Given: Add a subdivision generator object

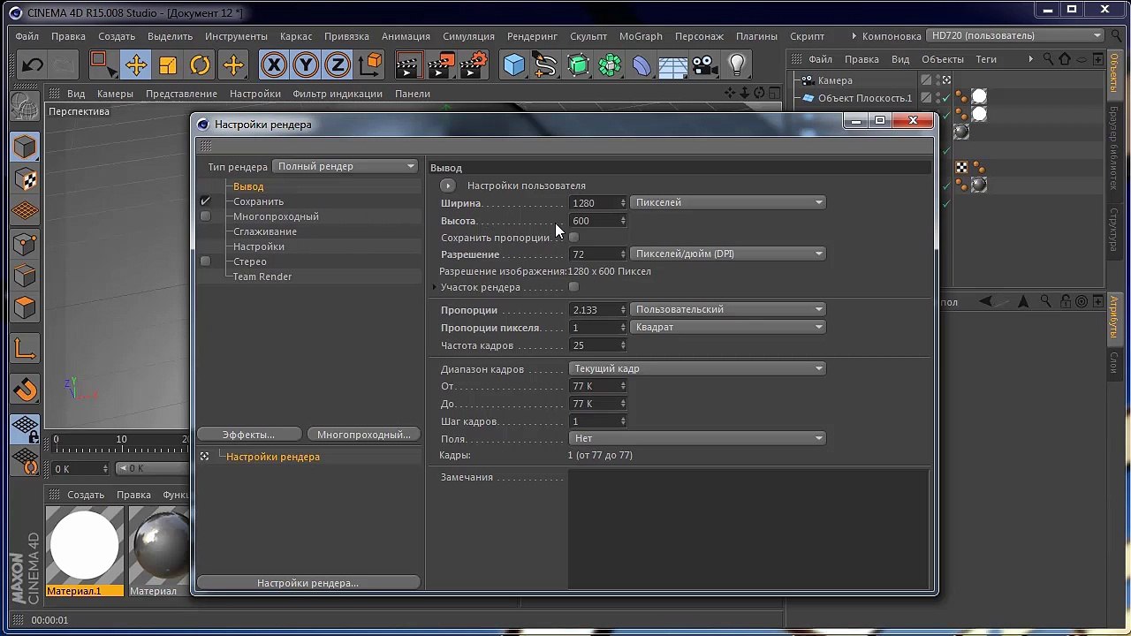Looking at the screenshot, I should tap(578, 65).
